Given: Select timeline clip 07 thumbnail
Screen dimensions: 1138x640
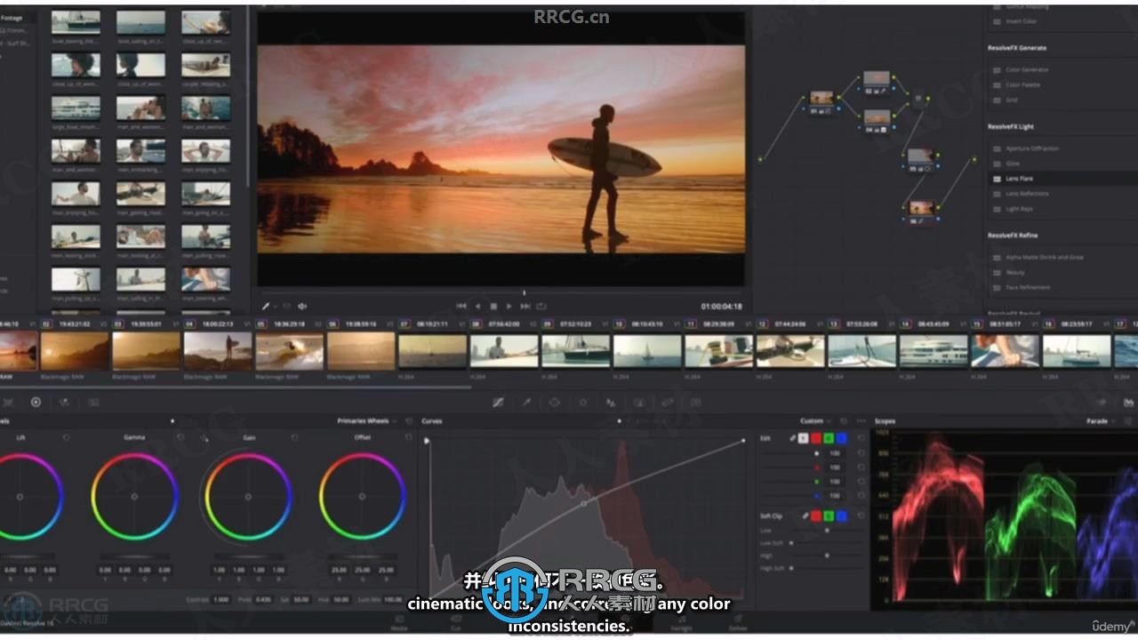Looking at the screenshot, I should (432, 351).
